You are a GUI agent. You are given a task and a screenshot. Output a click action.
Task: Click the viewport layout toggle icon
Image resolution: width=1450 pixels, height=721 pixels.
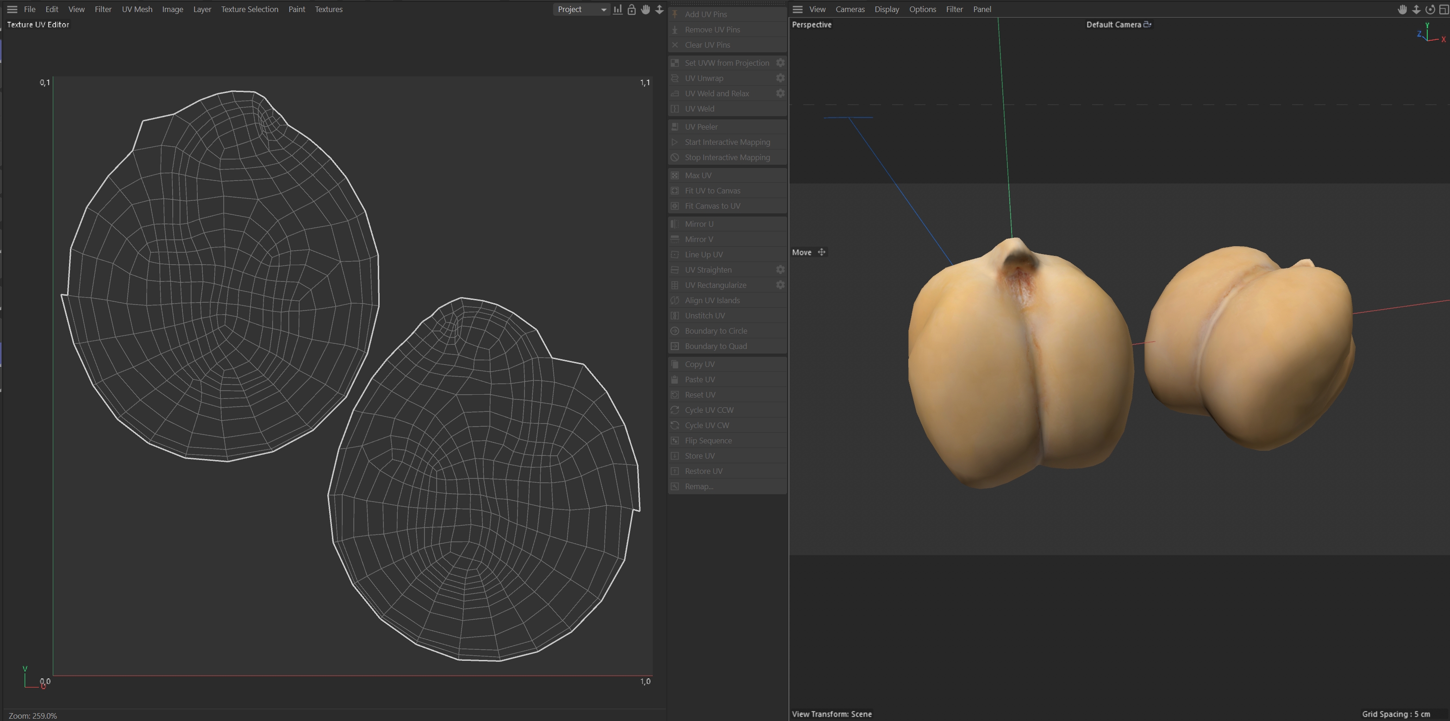click(1444, 10)
